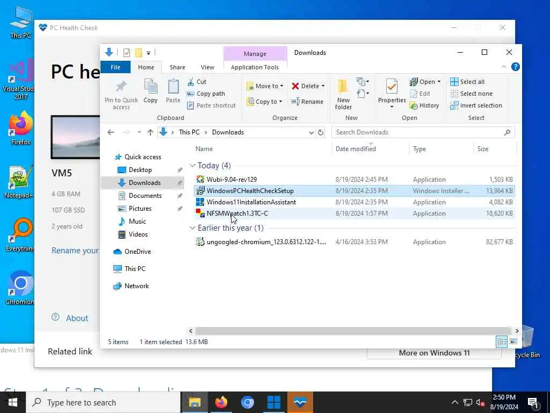Go up one folder level

click(x=150, y=132)
